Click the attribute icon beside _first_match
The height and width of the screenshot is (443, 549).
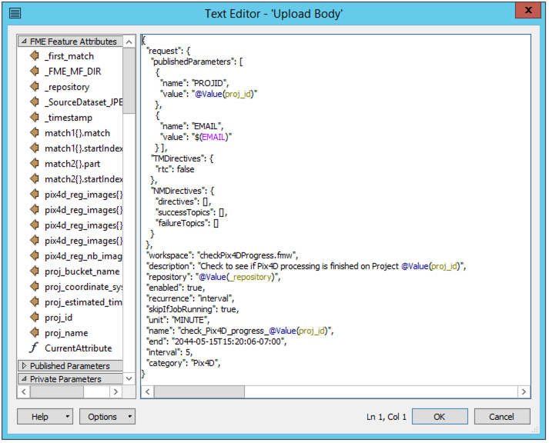tap(34, 56)
